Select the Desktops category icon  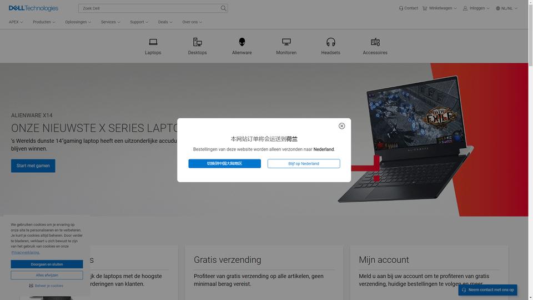[198, 42]
